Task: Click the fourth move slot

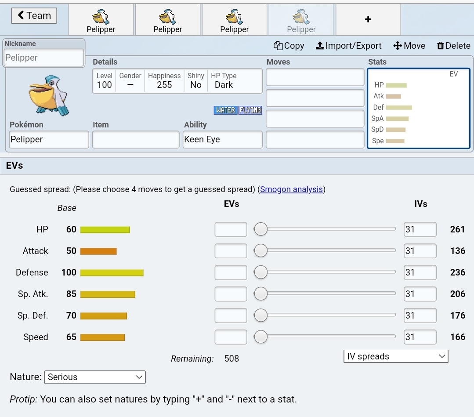Action: (315, 140)
